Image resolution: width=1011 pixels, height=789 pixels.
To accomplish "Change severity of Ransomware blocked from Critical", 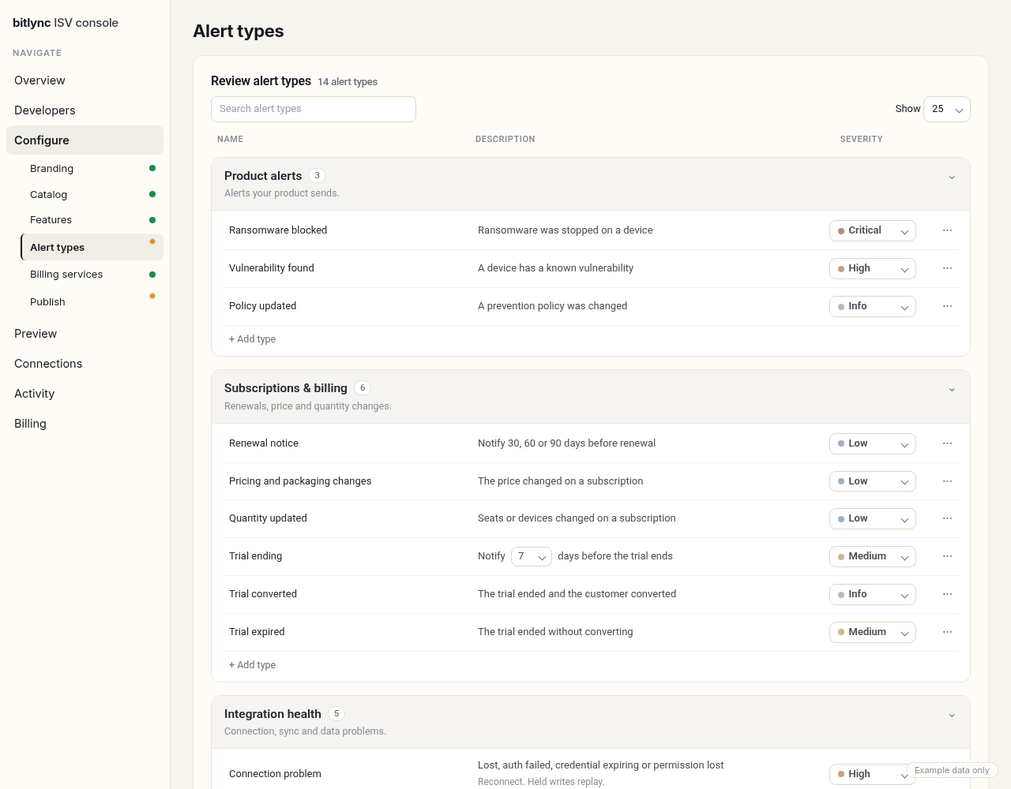I will 873,230.
